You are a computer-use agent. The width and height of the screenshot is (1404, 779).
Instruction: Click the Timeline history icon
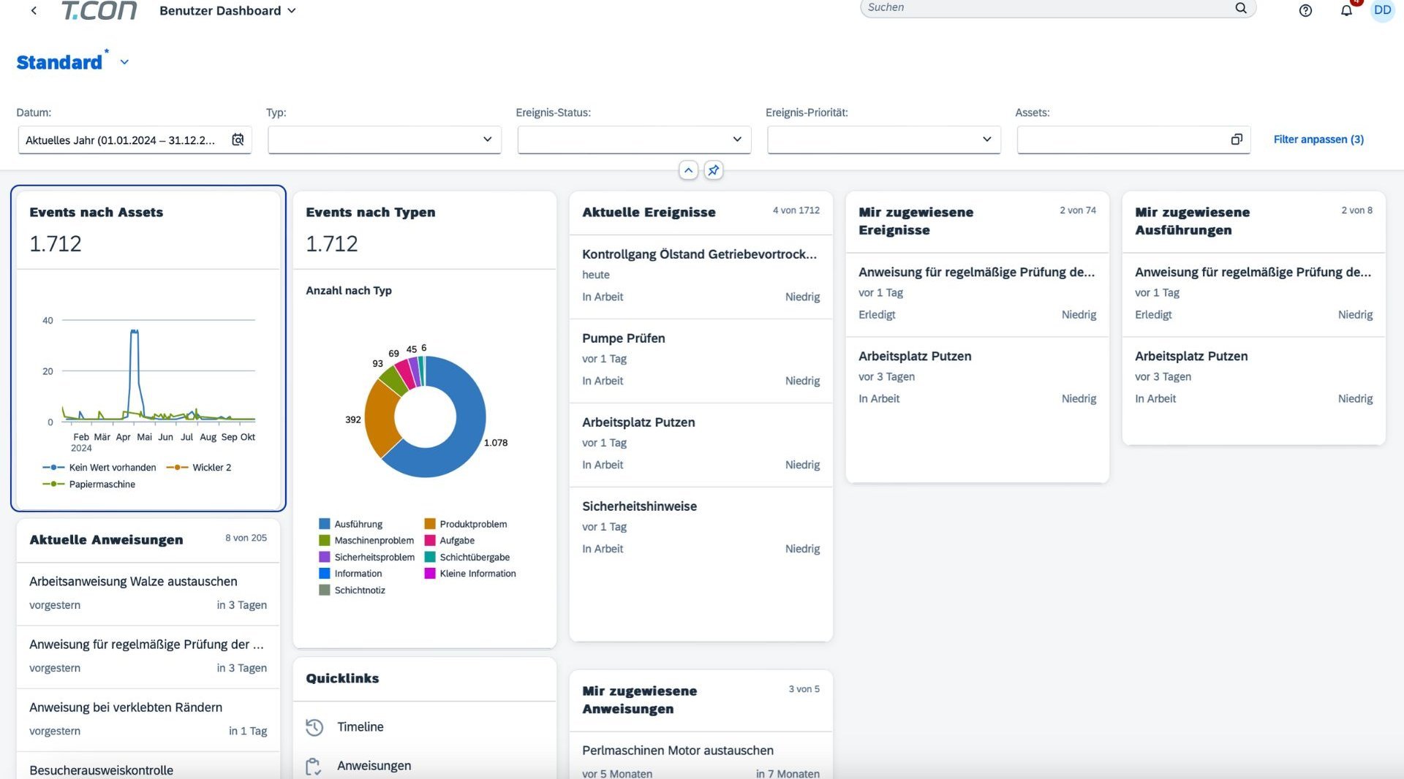pos(314,727)
